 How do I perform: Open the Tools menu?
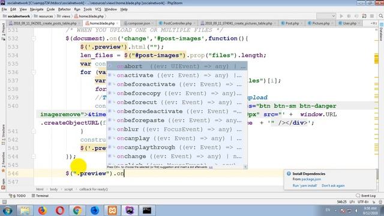coord(88,10)
